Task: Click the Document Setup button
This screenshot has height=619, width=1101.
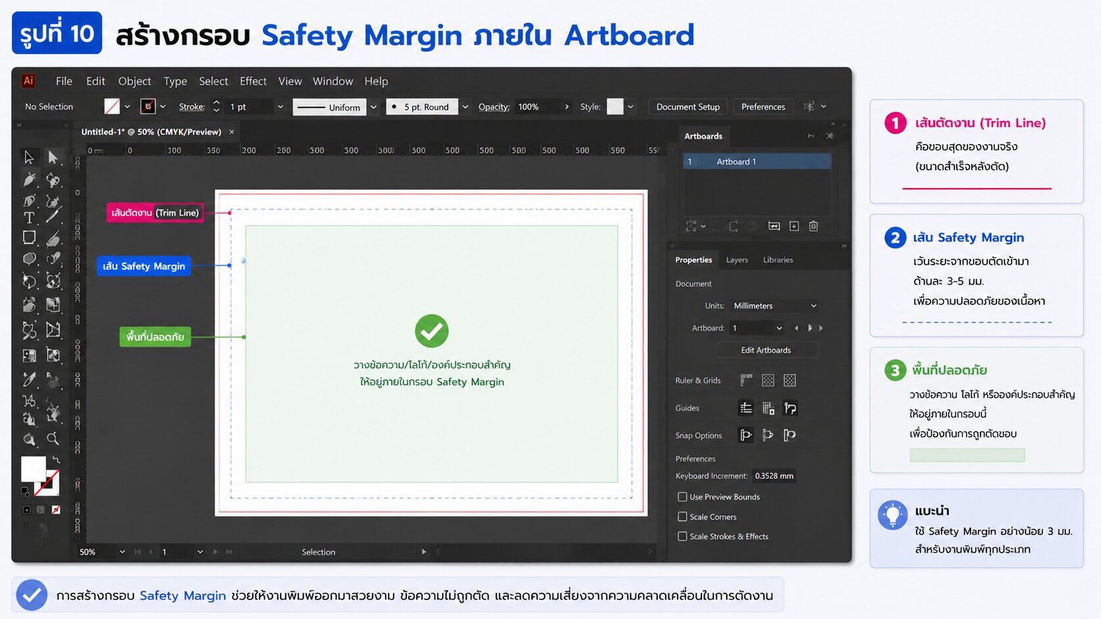Action: click(x=688, y=107)
